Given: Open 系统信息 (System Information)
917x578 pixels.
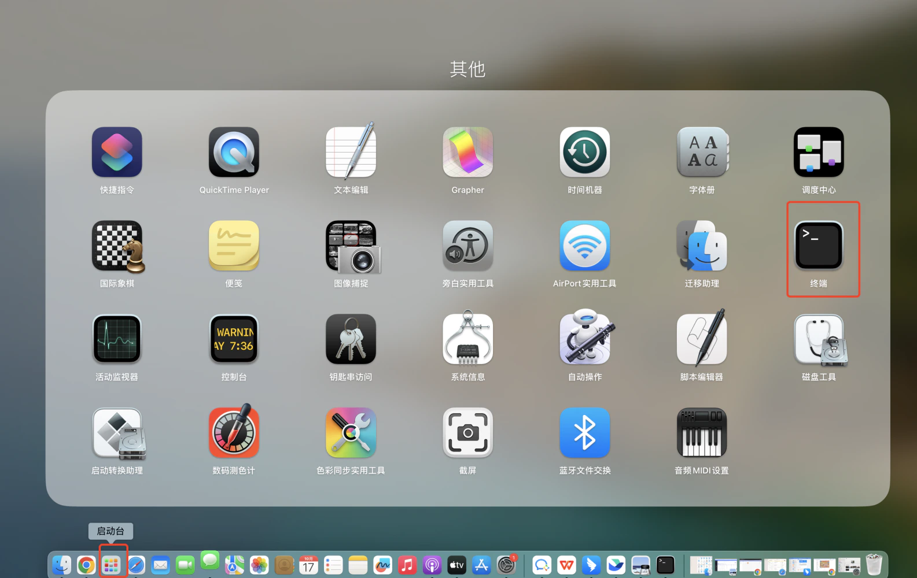Looking at the screenshot, I should 467,339.
